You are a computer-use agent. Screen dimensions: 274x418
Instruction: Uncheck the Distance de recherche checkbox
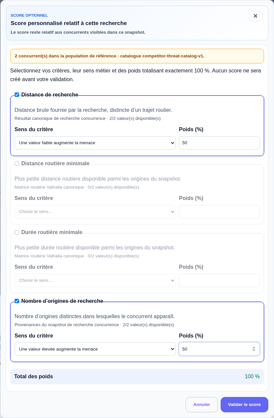pyautogui.click(x=17, y=95)
